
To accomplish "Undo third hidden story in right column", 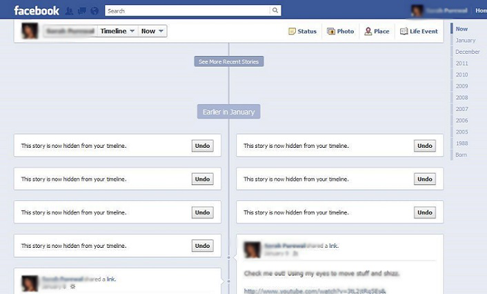I will (425, 213).
